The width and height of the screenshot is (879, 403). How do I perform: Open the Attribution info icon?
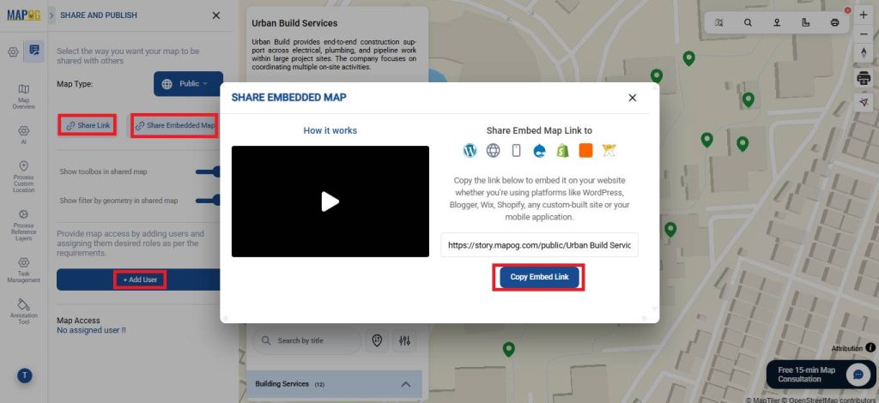click(870, 348)
